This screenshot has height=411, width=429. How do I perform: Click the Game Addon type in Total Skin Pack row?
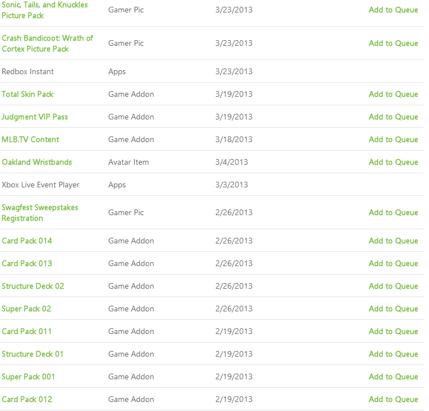[131, 95]
